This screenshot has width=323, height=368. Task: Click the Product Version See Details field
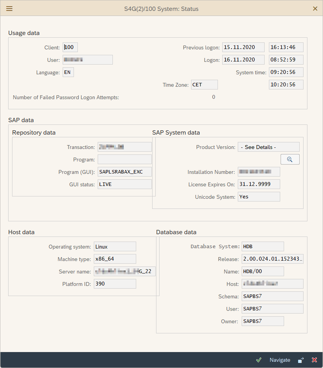coord(269,147)
